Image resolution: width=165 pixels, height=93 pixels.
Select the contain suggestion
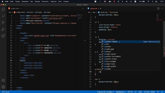(130, 52)
